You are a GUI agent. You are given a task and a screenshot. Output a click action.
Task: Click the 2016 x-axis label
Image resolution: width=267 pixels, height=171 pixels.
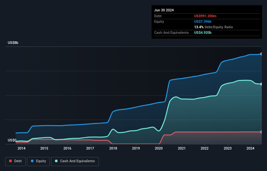pos(67,148)
